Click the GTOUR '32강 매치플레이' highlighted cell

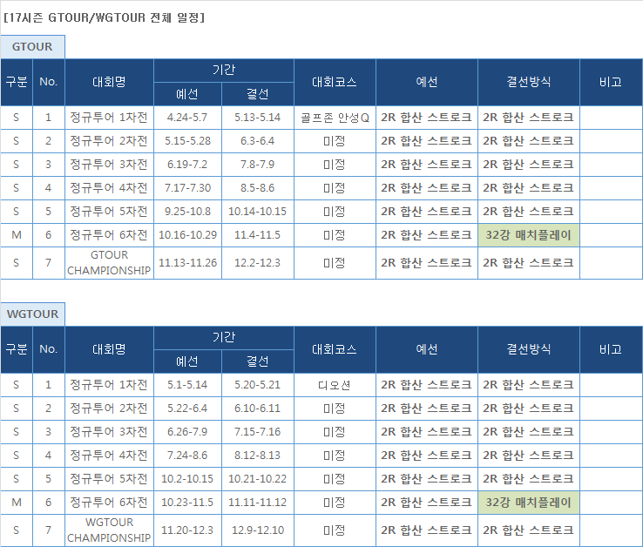click(x=529, y=235)
